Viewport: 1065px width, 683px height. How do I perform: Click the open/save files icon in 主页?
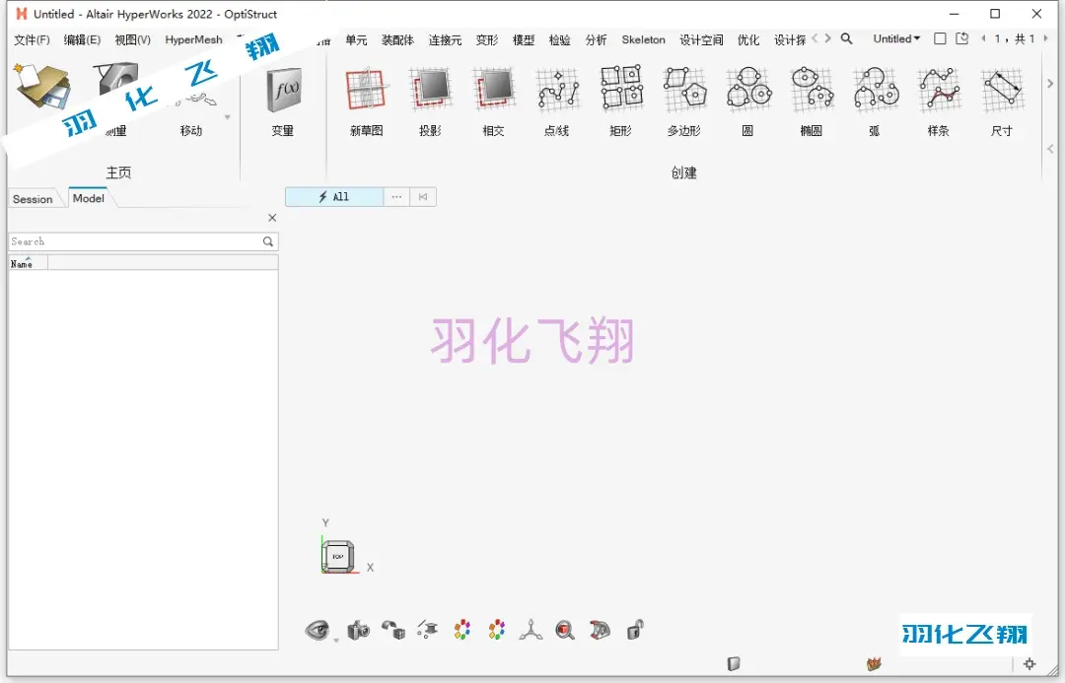(x=42, y=86)
